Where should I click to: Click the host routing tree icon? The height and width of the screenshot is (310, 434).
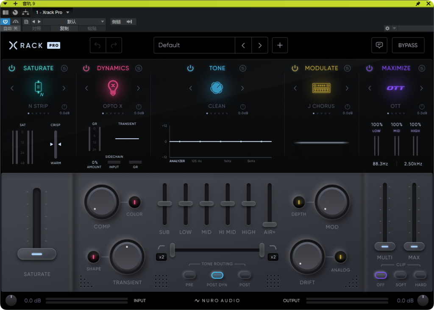pos(25,12)
